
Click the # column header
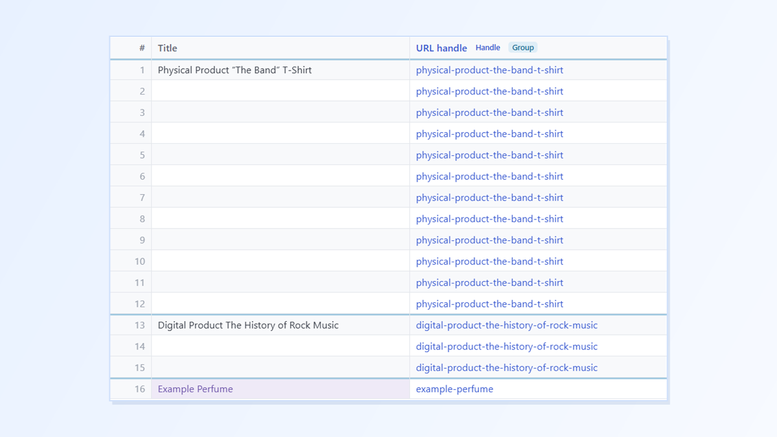[131, 48]
